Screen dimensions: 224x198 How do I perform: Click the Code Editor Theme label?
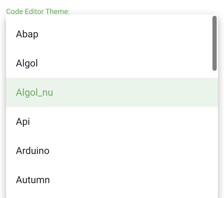38,12
